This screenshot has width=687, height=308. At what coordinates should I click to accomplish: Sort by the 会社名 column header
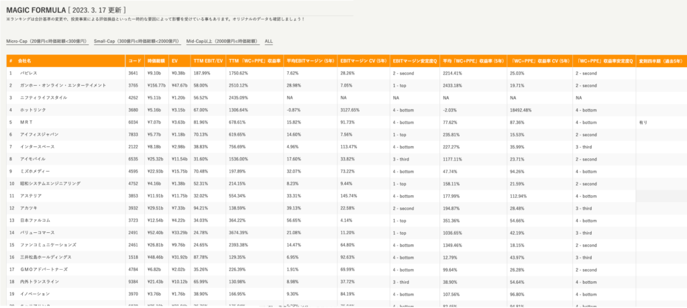(x=25, y=61)
